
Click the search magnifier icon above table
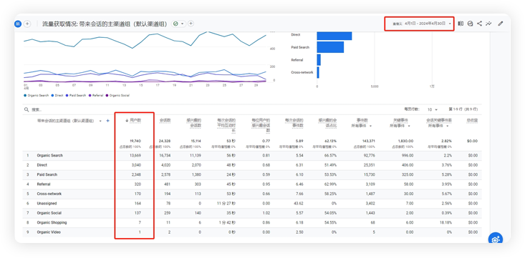(x=27, y=109)
